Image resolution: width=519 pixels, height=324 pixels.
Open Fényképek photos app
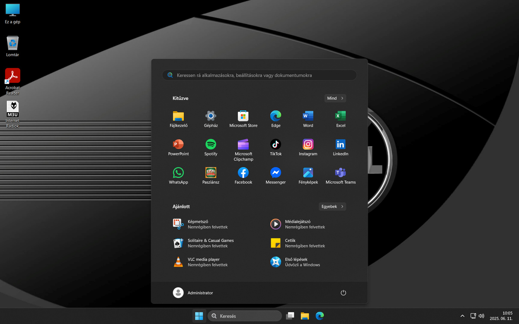(x=308, y=176)
